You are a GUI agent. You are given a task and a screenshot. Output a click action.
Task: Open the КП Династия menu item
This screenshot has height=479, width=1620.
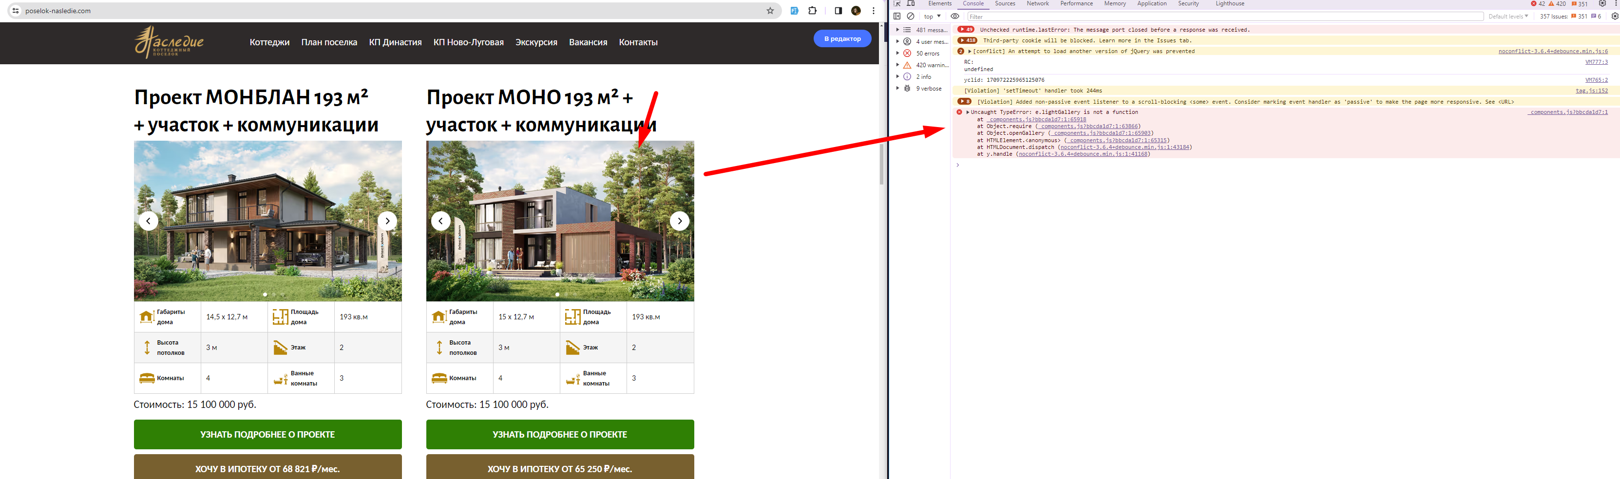395,42
